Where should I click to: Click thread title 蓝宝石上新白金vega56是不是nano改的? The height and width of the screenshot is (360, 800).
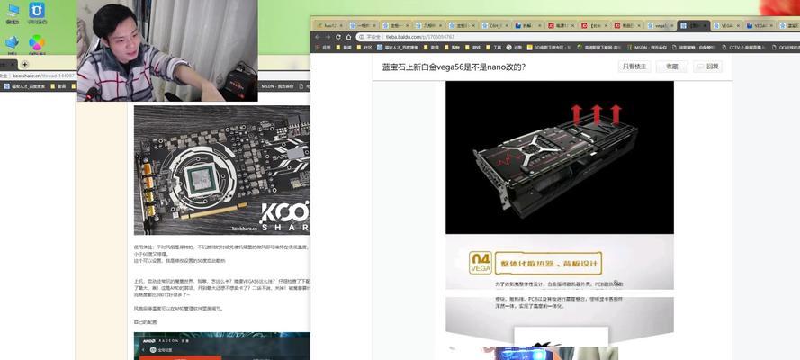(454, 67)
